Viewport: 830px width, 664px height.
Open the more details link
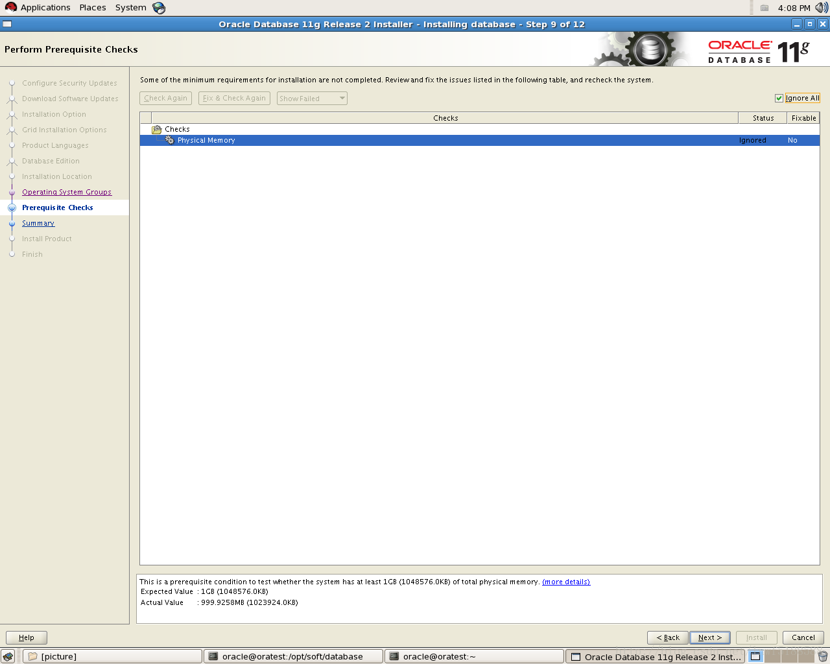pos(566,582)
